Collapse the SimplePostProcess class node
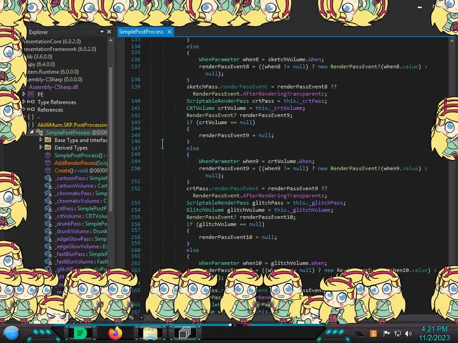The width and height of the screenshot is (458, 343). tap(32, 132)
